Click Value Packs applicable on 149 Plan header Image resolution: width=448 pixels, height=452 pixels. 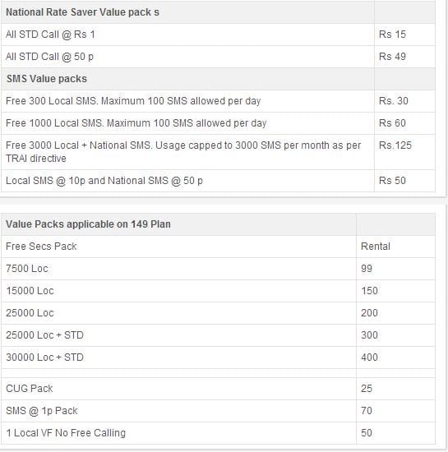[x=88, y=224]
